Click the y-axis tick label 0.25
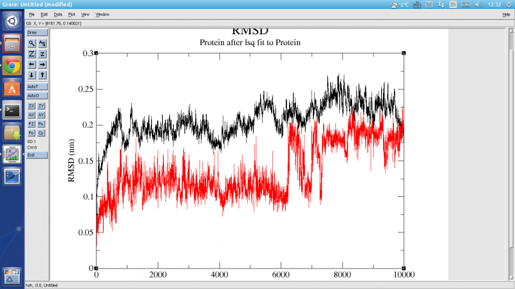 pos(86,89)
